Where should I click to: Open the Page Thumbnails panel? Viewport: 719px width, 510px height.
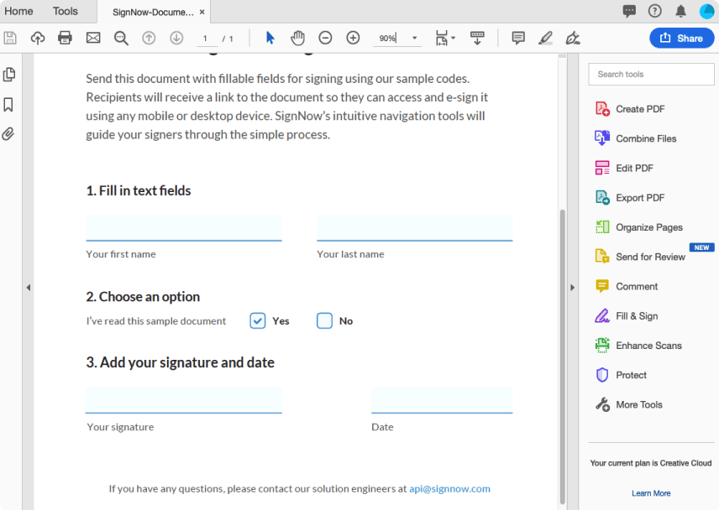pyautogui.click(x=9, y=74)
